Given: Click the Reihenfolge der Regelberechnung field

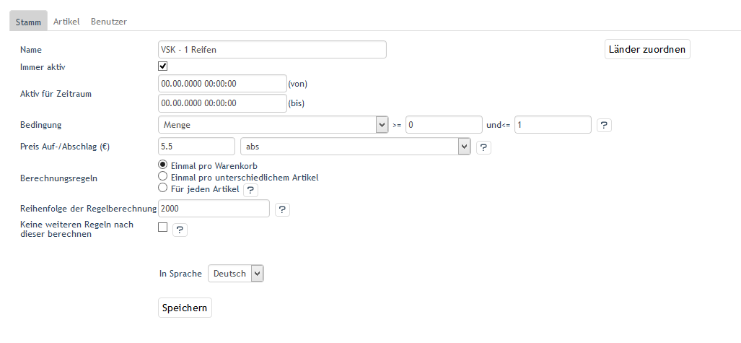Looking at the screenshot, I should [x=214, y=209].
